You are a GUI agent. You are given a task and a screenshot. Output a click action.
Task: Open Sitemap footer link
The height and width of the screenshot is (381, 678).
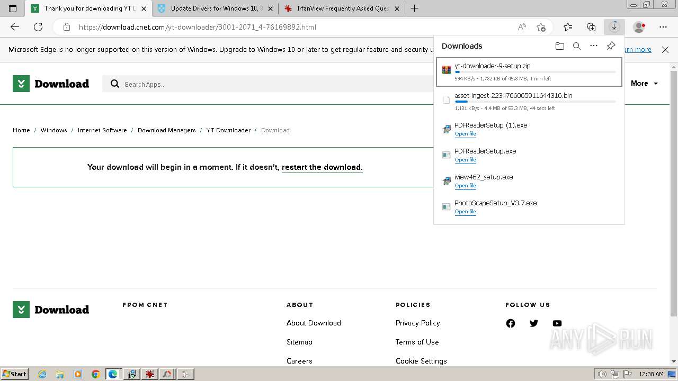299,342
